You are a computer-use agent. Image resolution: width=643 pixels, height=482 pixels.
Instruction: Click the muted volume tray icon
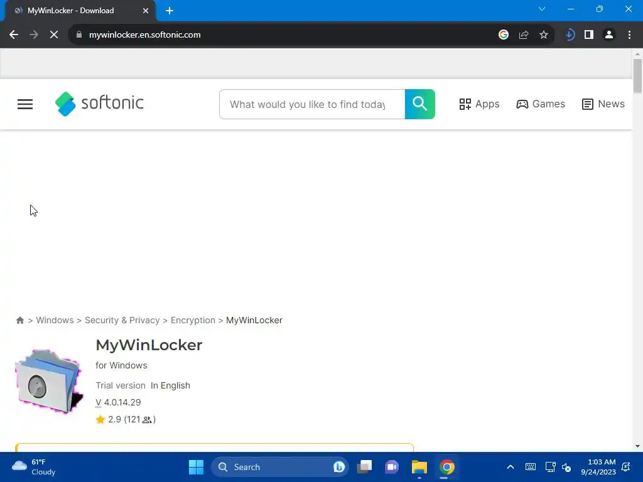click(566, 467)
